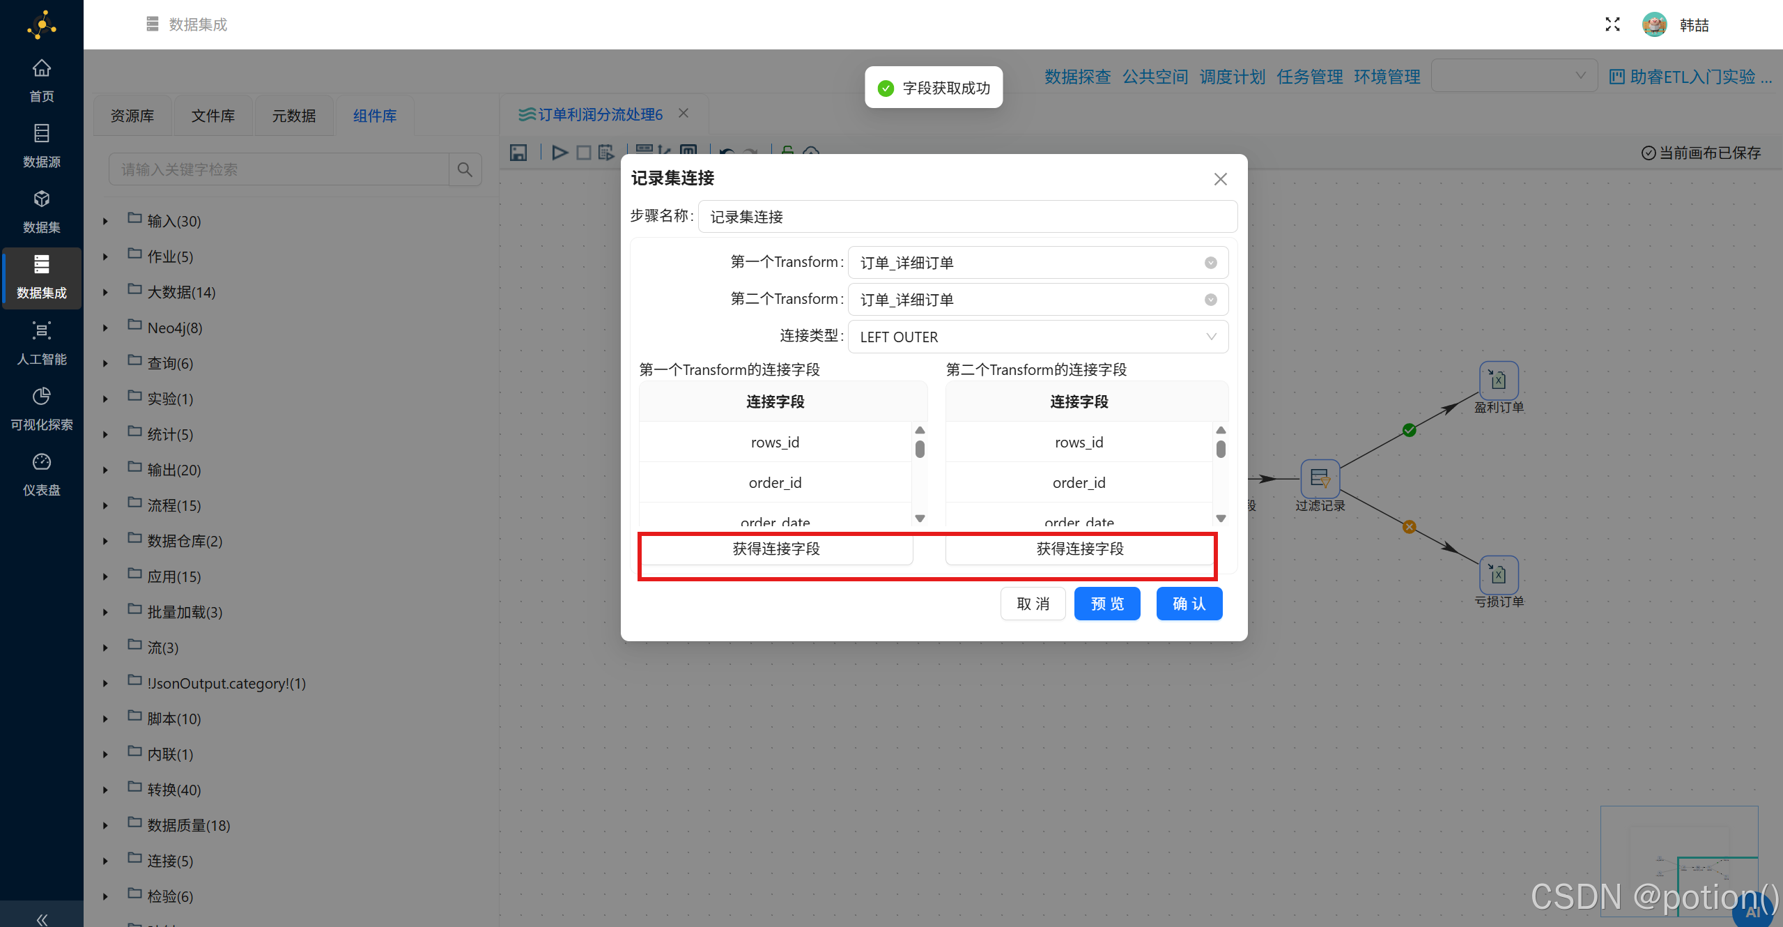Expand the Neo4j(8) folder
This screenshot has height=927, width=1783.
tap(105, 328)
